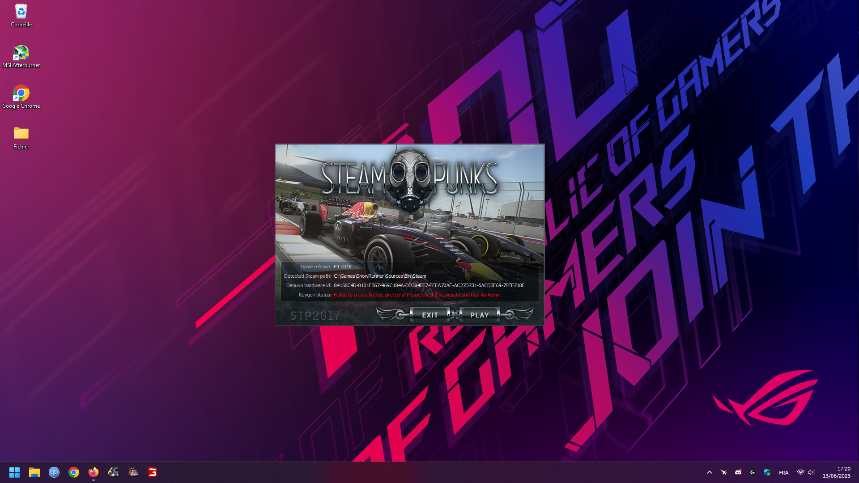Select the Google Chrome desktop shortcut
Viewport: 859px width, 483px height.
21,97
